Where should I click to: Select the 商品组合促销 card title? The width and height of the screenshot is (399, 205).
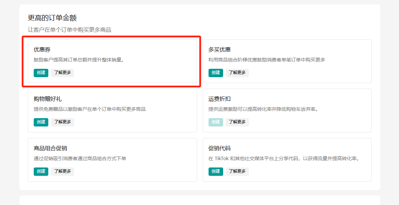point(50,148)
